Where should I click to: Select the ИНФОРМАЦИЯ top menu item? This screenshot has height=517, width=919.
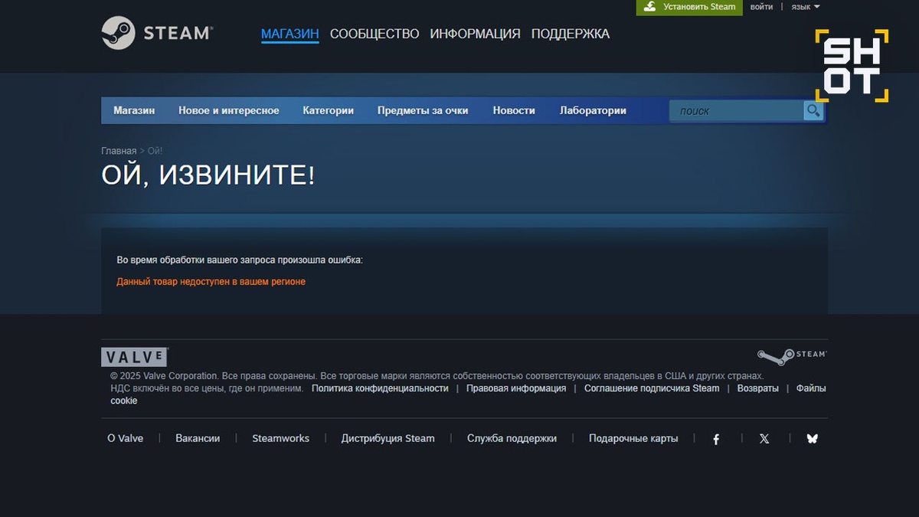coord(475,34)
